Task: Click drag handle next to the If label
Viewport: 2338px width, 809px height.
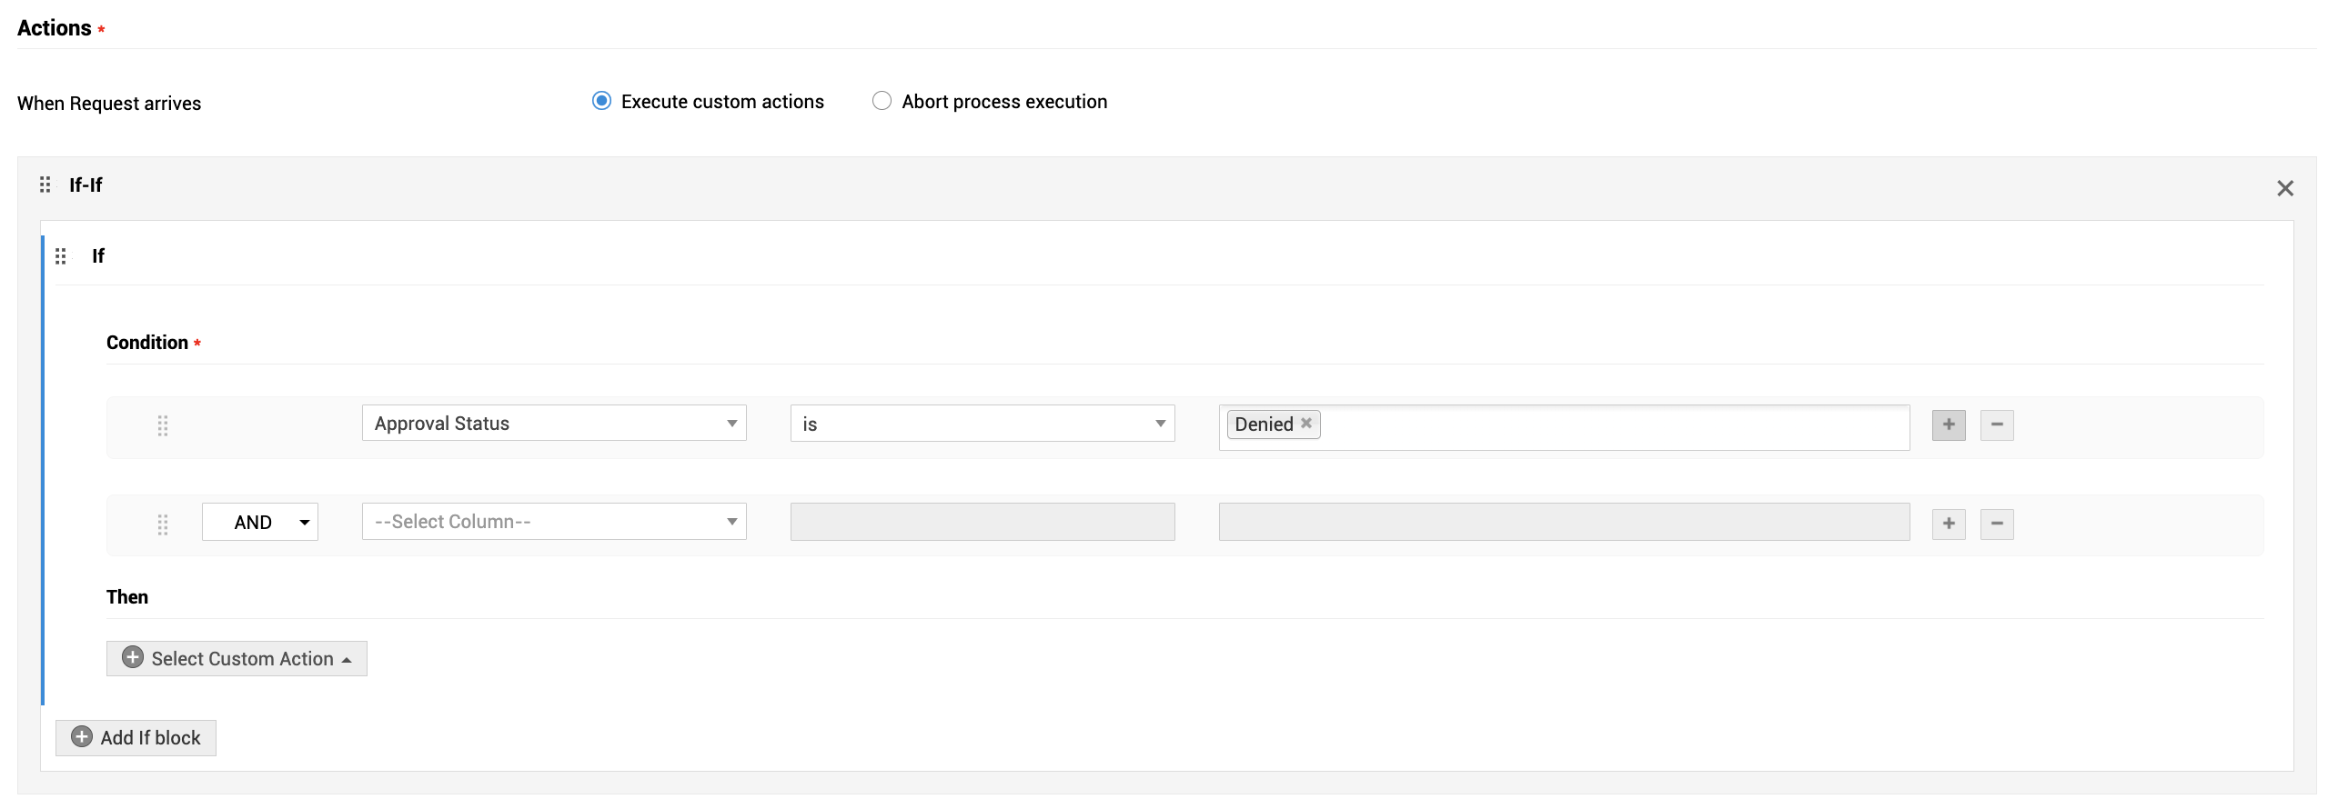Action: [61, 256]
